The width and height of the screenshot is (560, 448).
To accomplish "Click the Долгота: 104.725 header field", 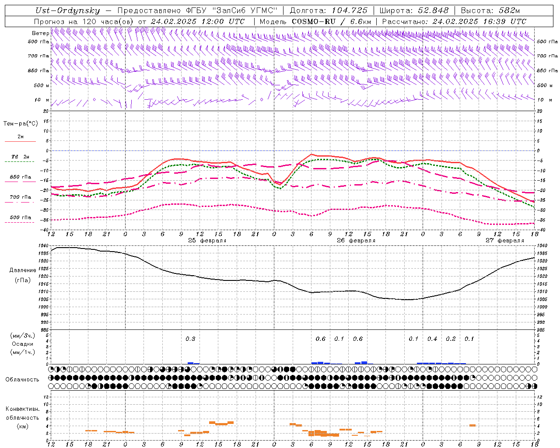I will 328,10.
